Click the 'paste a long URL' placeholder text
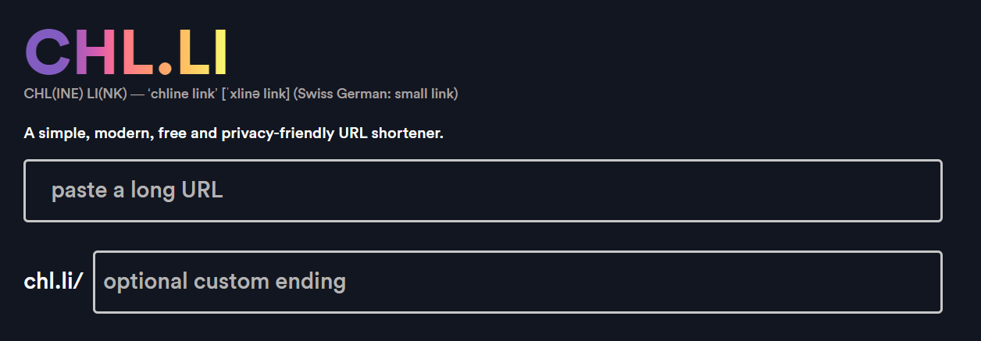 [x=137, y=190]
